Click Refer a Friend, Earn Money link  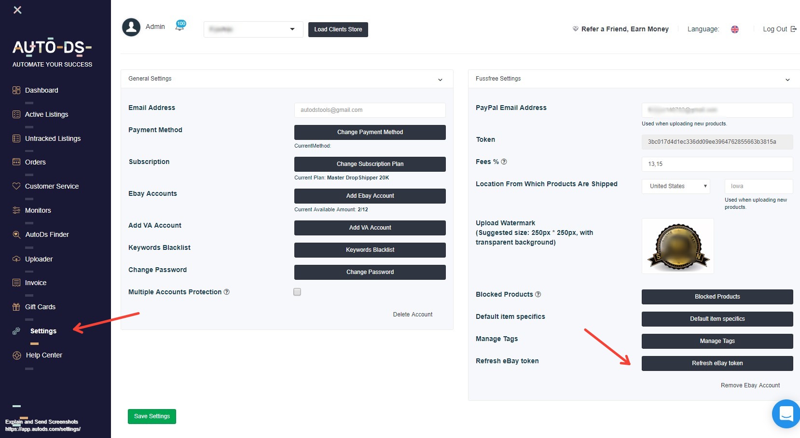coord(625,29)
